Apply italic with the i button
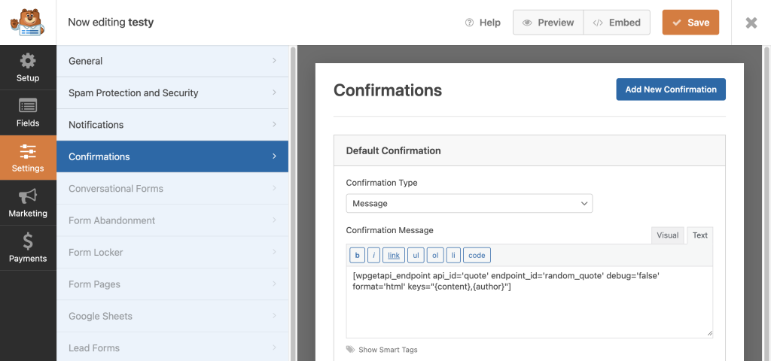 (373, 256)
